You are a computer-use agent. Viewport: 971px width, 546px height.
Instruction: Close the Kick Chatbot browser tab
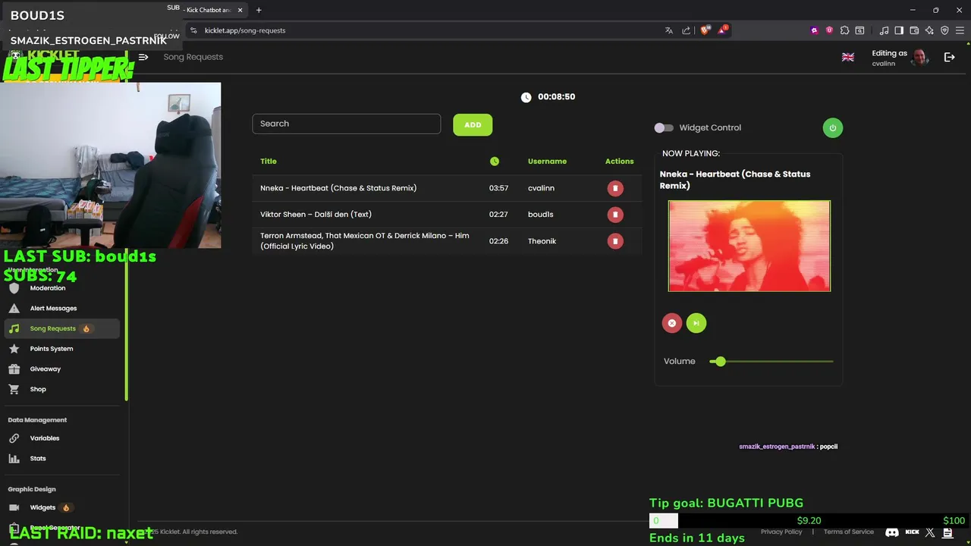pyautogui.click(x=240, y=10)
